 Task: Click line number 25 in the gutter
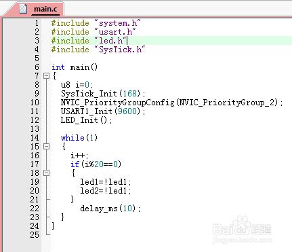tap(35, 235)
